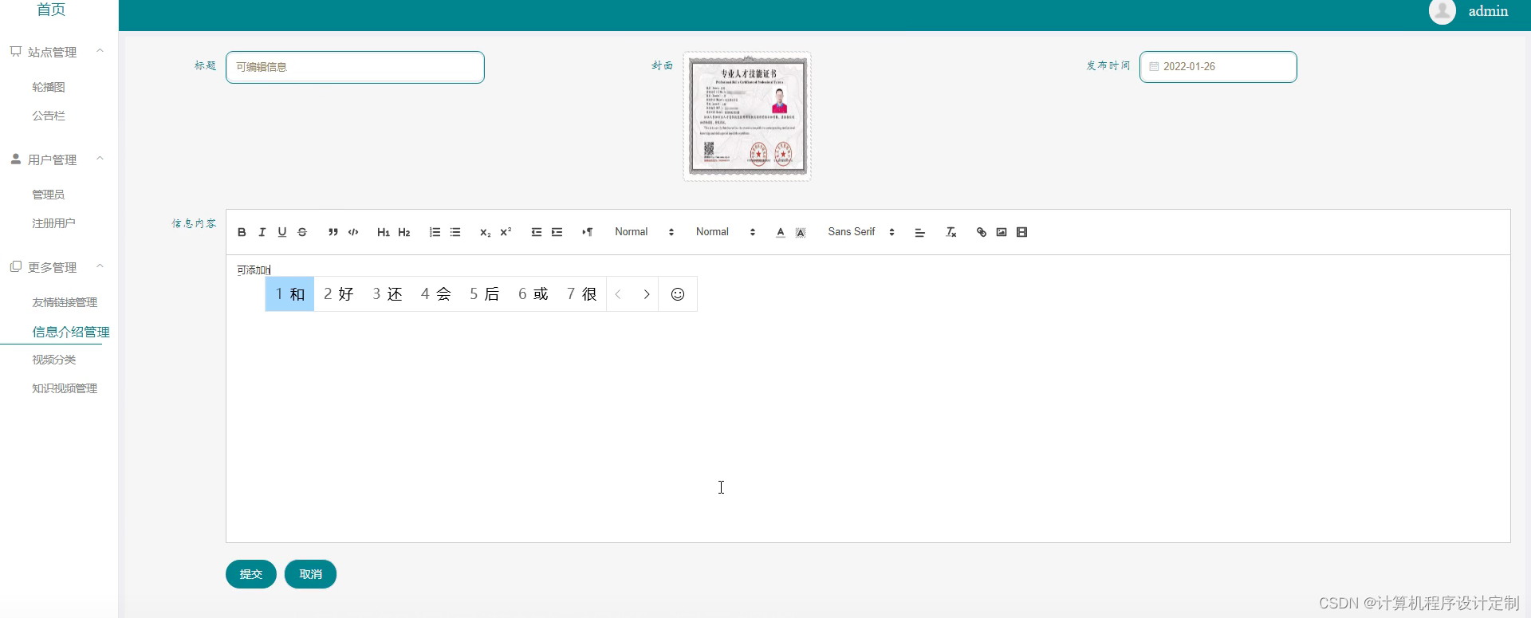Collapse the 更多管理 menu section

100,266
